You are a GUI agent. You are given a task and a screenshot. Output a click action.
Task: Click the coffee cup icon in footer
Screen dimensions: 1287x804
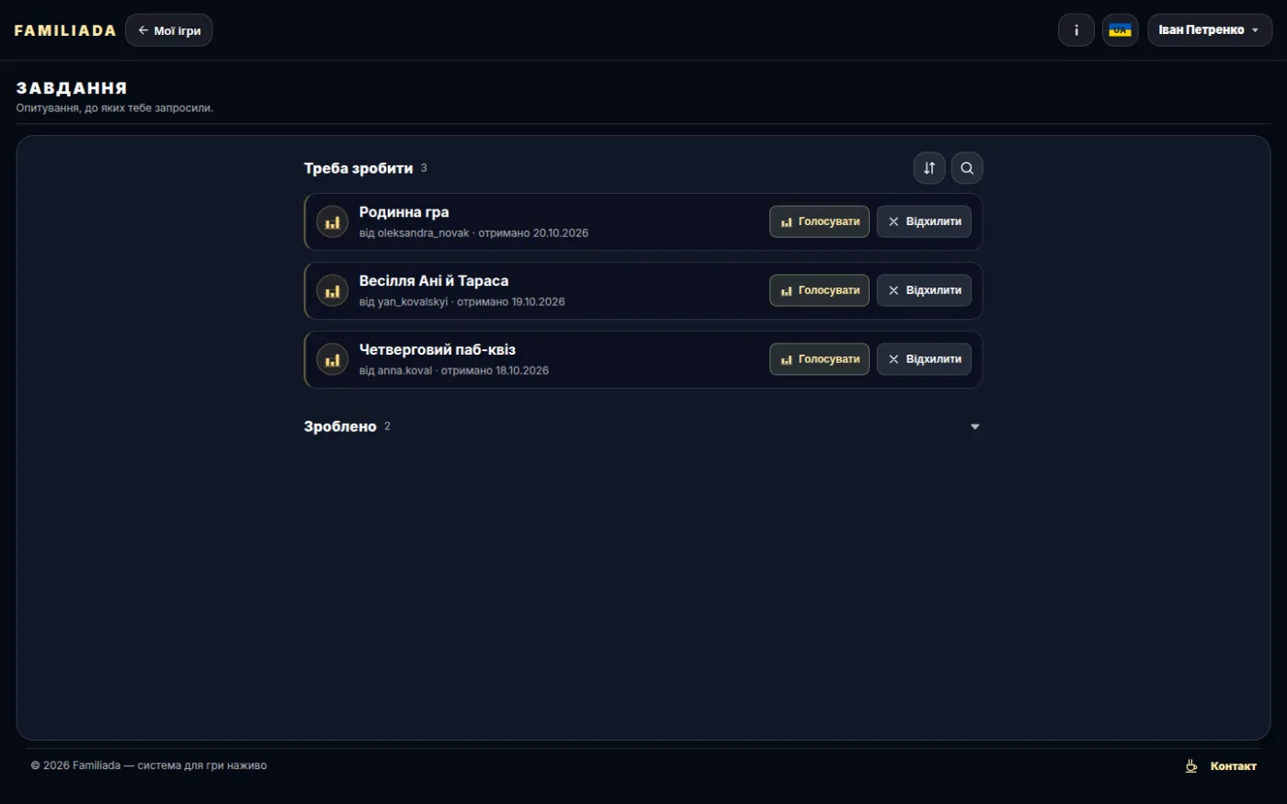(1191, 766)
